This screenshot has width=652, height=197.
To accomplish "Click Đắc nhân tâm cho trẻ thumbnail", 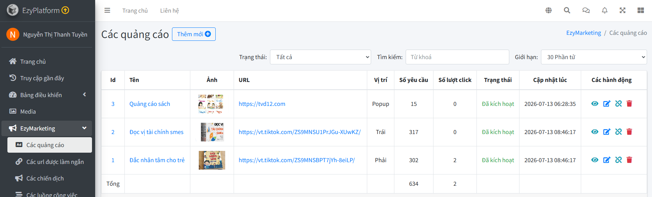I will coord(212,160).
